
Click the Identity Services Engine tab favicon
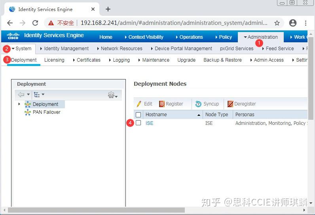12,9
